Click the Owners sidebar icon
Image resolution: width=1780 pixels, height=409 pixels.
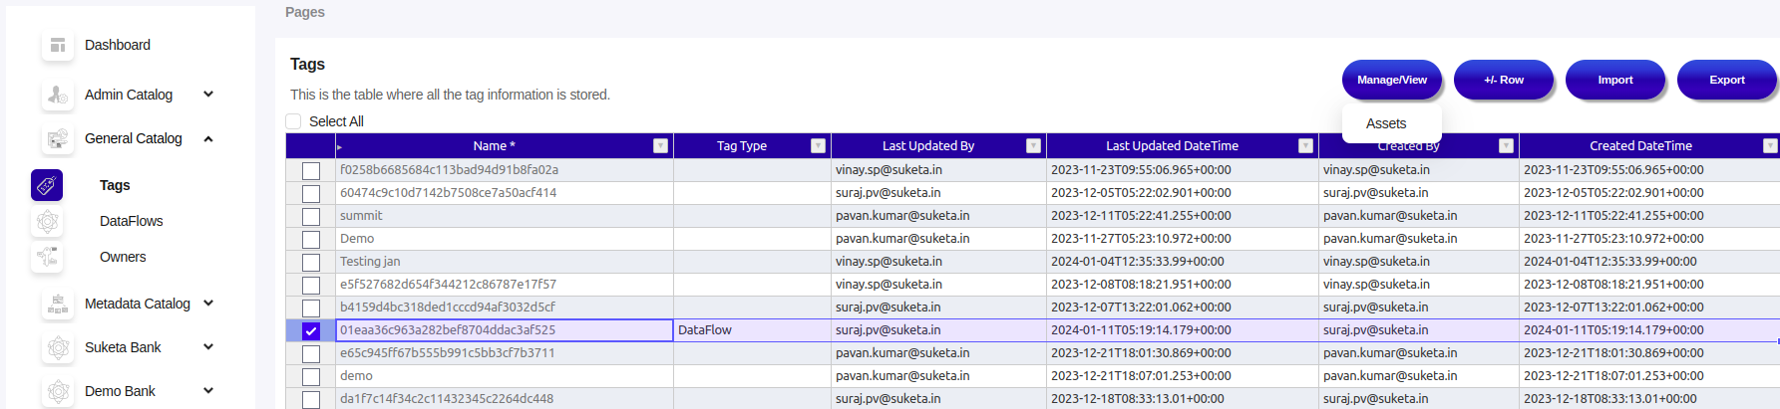47,257
